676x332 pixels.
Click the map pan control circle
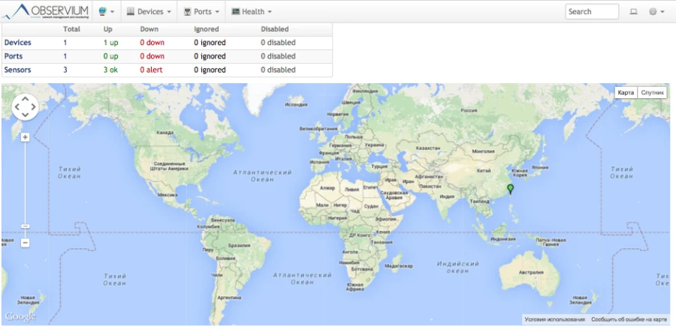25,106
